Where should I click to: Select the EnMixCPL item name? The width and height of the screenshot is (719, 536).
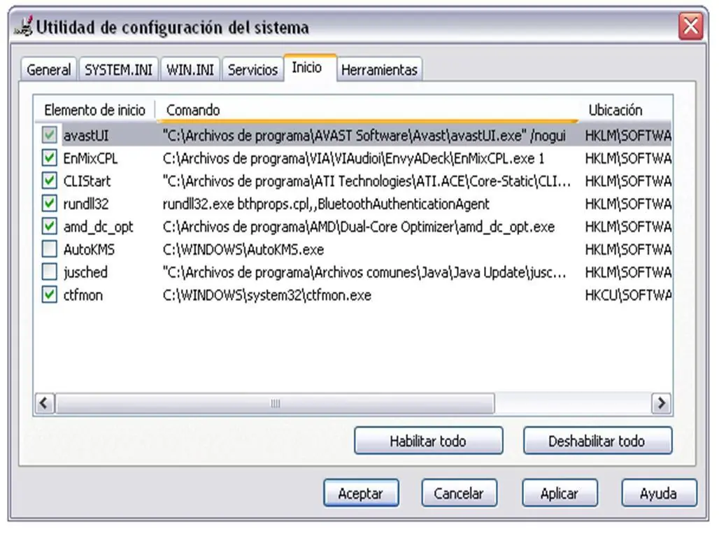point(90,158)
